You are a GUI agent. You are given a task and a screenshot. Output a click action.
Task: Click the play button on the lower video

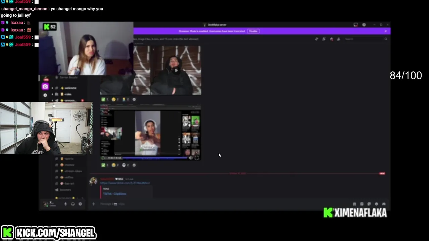(x=104, y=158)
